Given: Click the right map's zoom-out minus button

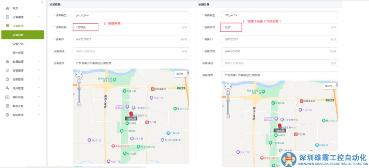Looking at the screenshot, I should pyautogui.click(x=228, y=116).
